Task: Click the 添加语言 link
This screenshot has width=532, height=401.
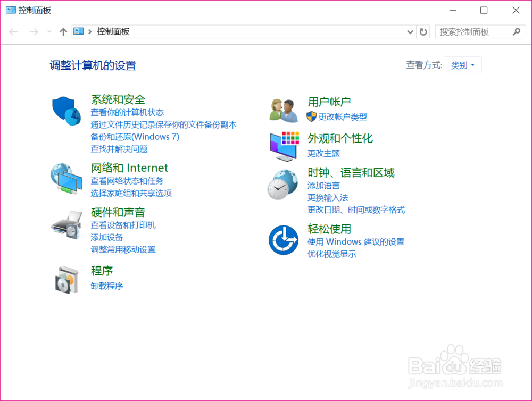Action: (x=323, y=186)
